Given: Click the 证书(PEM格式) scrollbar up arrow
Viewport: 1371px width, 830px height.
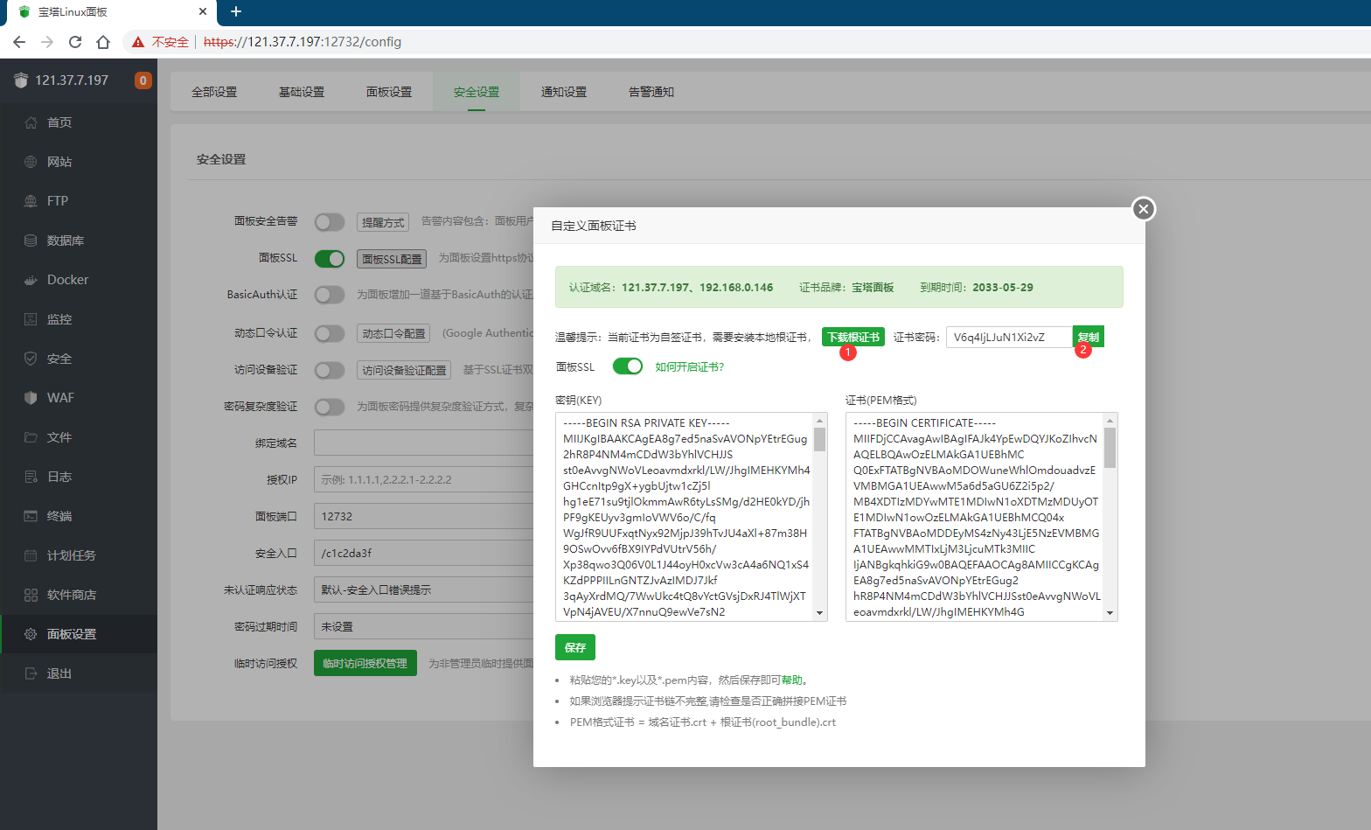Looking at the screenshot, I should pos(1110,421).
